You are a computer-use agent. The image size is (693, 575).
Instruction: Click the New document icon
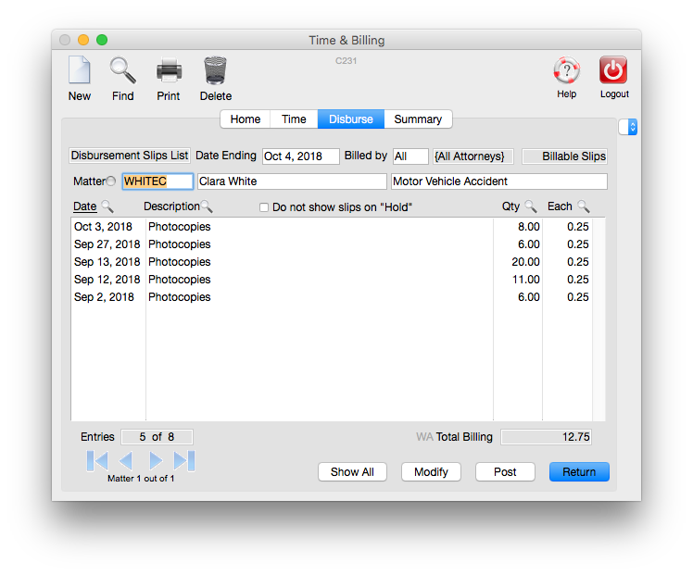click(x=80, y=71)
